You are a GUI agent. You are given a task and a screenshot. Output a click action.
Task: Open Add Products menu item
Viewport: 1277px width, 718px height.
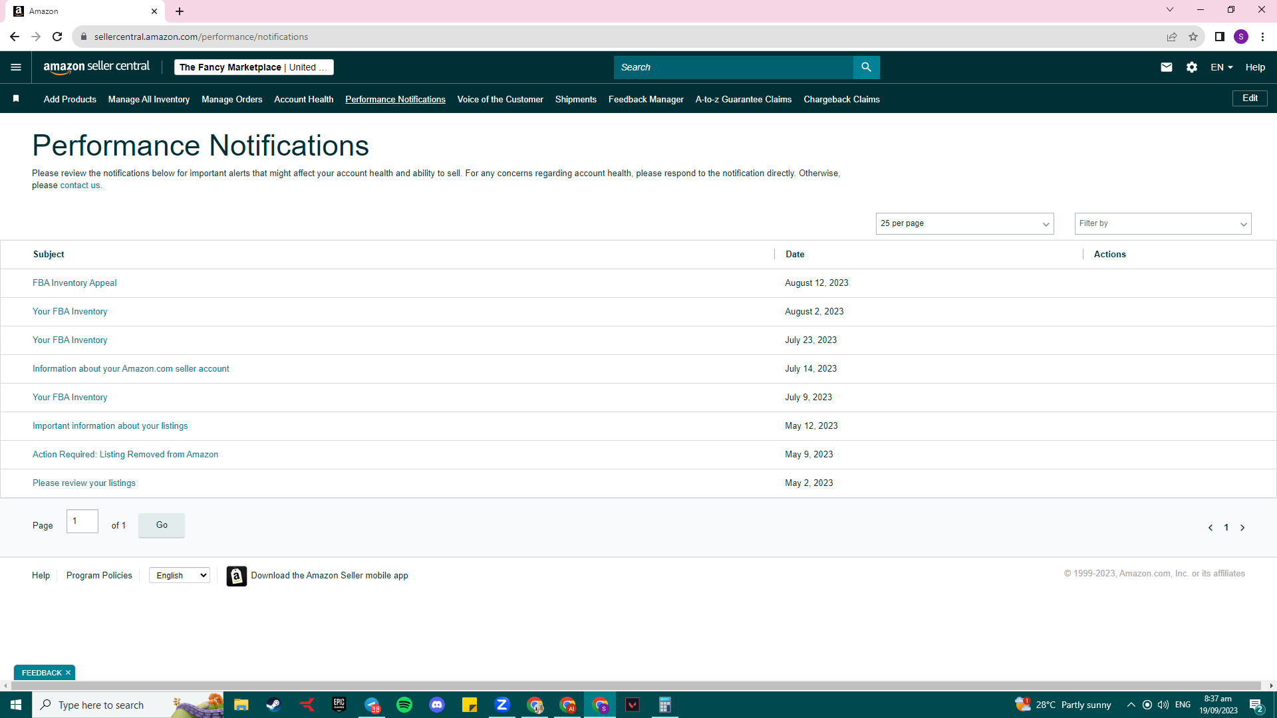(x=70, y=99)
